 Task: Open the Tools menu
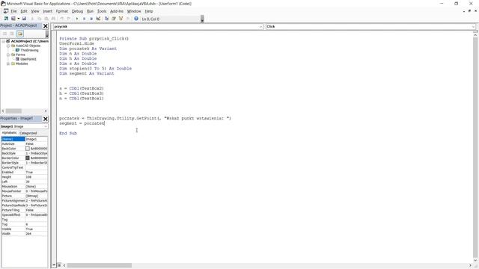click(x=102, y=11)
